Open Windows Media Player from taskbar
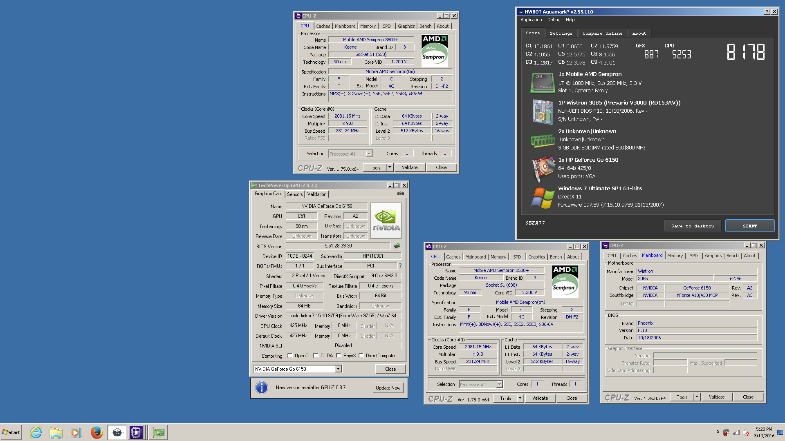Screen dimensions: 785x441 [76, 432]
